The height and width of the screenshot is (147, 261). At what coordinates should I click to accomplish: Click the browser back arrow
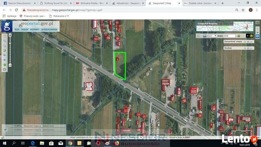point(4,10)
